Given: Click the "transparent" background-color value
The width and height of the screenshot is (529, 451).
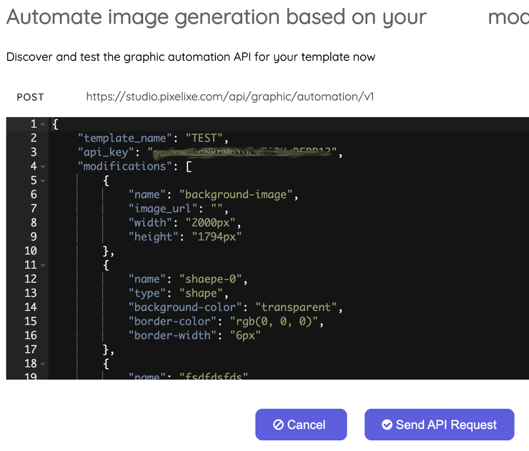Looking at the screenshot, I should pyautogui.click(x=297, y=307).
